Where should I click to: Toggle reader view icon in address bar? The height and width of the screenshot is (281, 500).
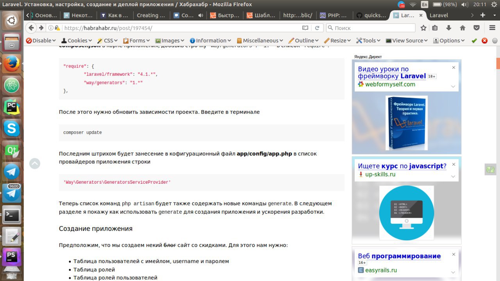pyautogui.click(x=305, y=28)
